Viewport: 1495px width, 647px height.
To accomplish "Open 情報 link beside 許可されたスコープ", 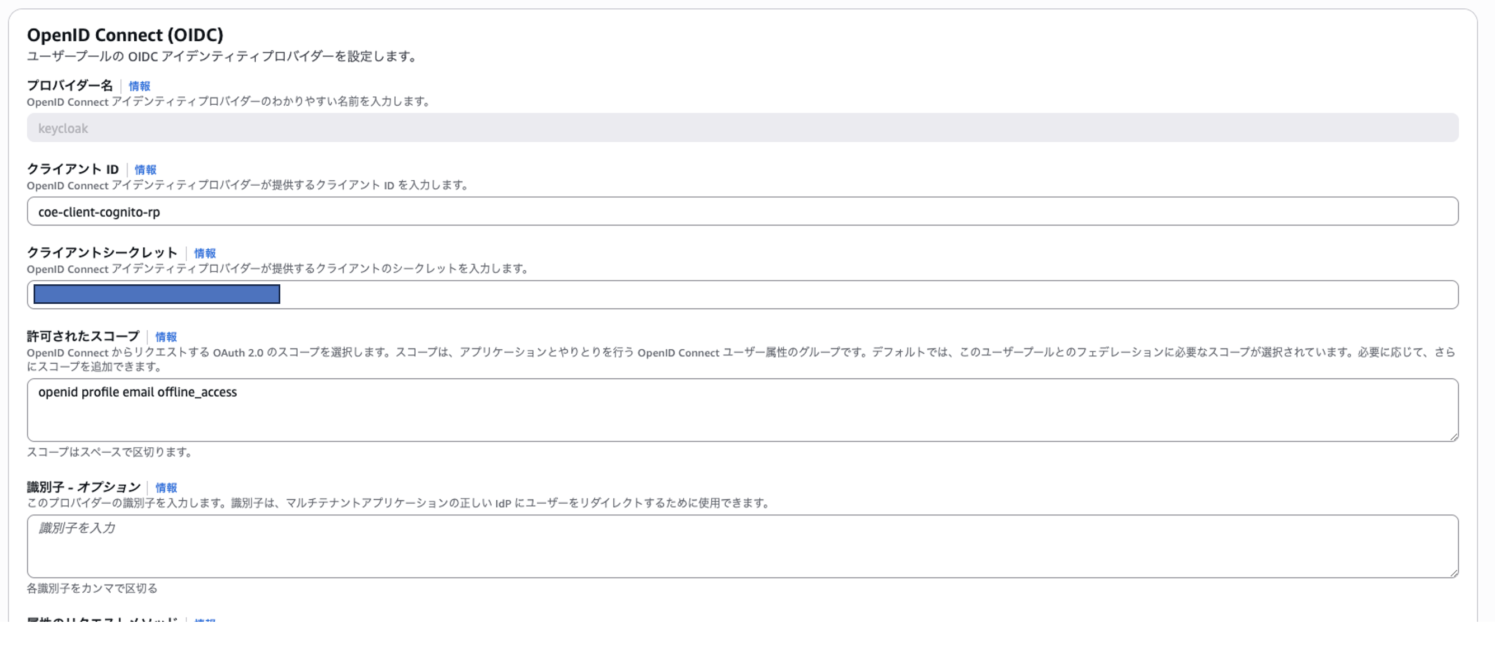I will click(x=166, y=337).
